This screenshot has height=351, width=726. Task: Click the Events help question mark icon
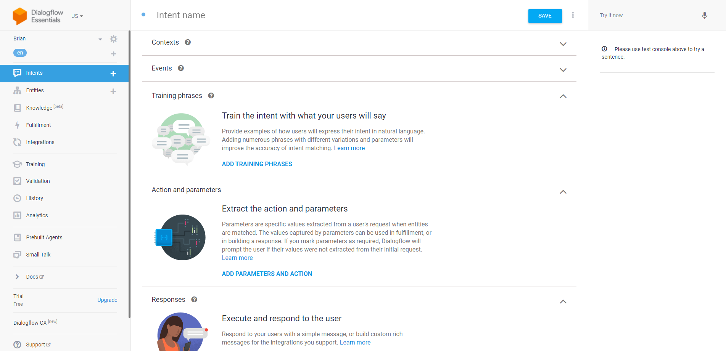[x=181, y=68]
